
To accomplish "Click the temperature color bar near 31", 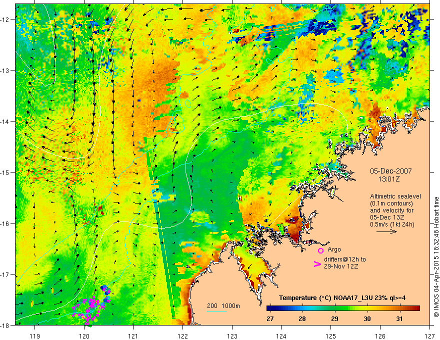I will pyautogui.click(x=399, y=308).
